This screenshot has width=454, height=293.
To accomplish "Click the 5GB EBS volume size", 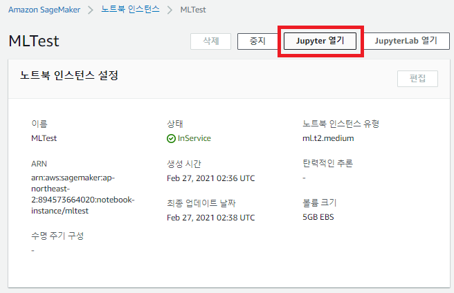I will 318,217.
